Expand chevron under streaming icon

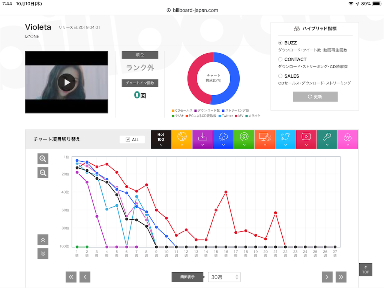[223, 145]
